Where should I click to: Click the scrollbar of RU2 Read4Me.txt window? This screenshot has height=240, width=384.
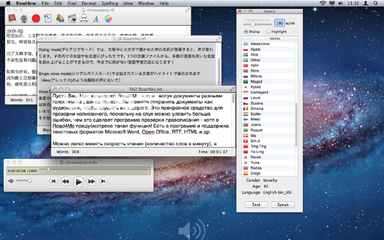point(233,99)
